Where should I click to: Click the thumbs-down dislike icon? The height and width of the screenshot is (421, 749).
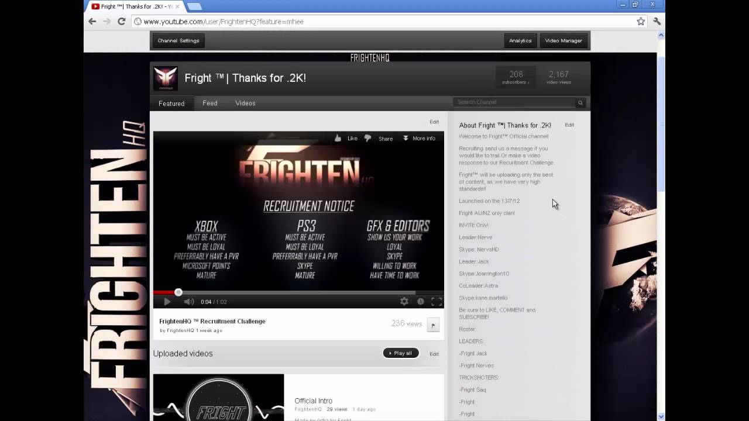coord(367,138)
